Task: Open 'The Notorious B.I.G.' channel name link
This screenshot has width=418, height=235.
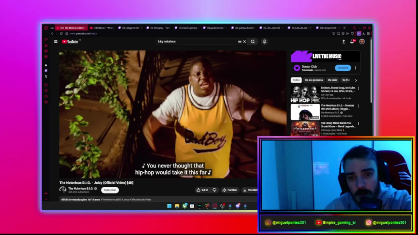Action: point(81,188)
